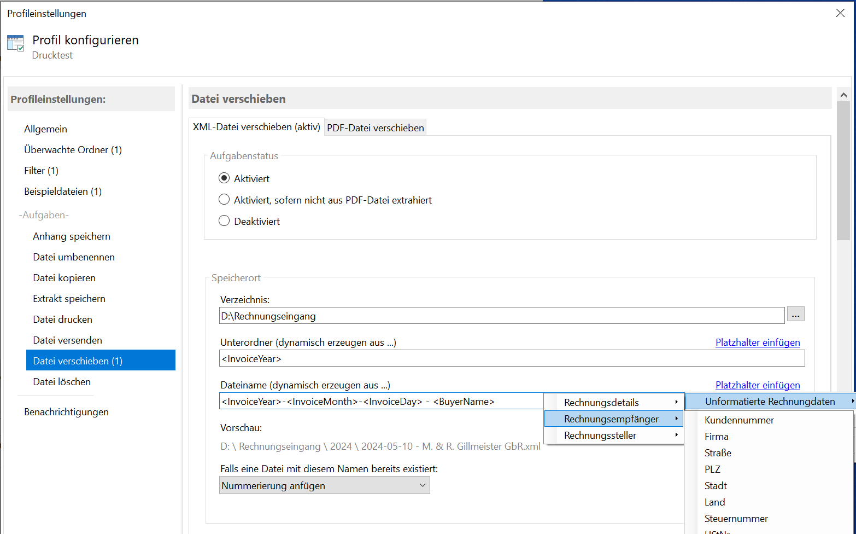Click Platzhalter einfügen link for Unterordner
Image resolution: width=856 pixels, height=534 pixels.
click(x=758, y=343)
